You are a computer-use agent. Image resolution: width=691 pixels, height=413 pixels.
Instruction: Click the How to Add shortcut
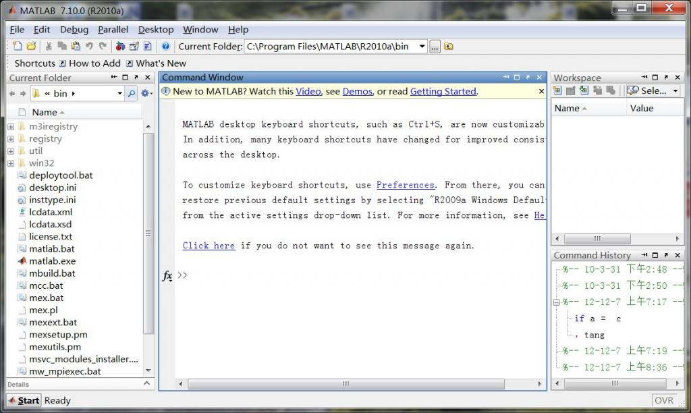click(x=90, y=63)
